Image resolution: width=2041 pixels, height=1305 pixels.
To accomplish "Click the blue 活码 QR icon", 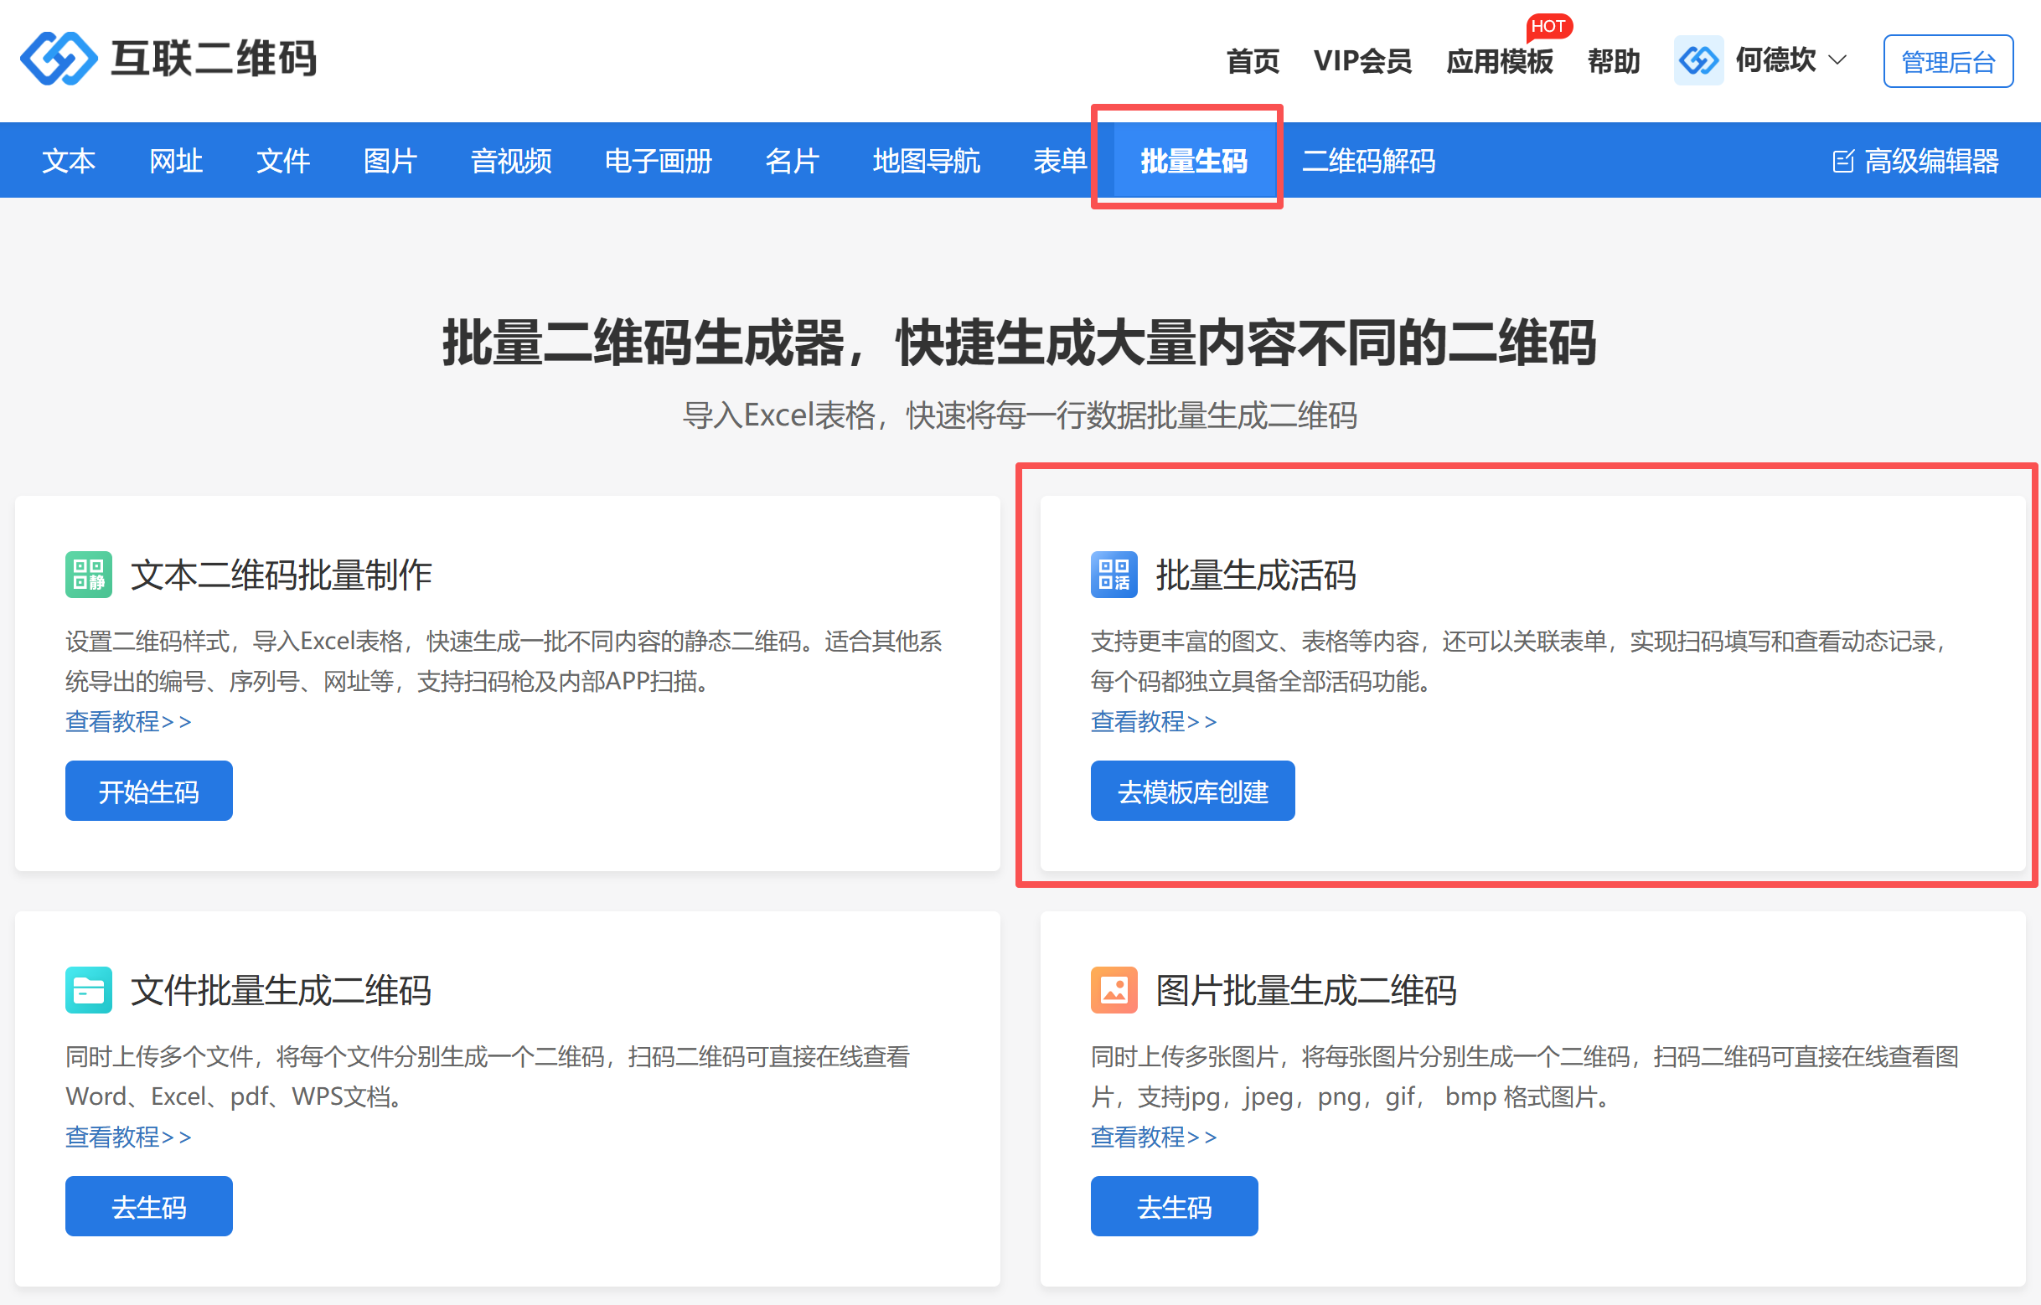I will [1114, 575].
